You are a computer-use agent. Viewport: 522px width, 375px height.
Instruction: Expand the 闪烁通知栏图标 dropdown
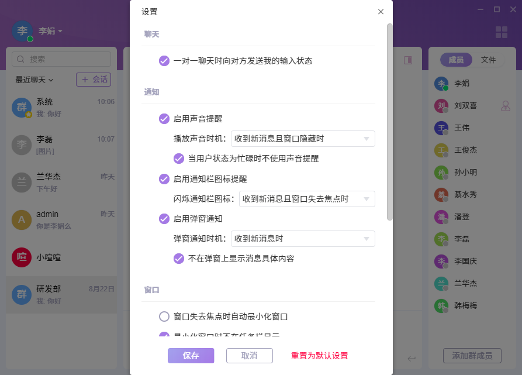pyautogui.click(x=308, y=199)
